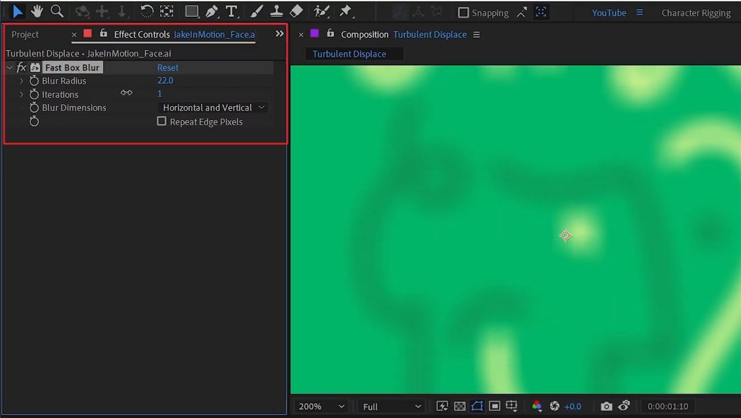Click the Blur Radius value 22.0

pyautogui.click(x=165, y=81)
